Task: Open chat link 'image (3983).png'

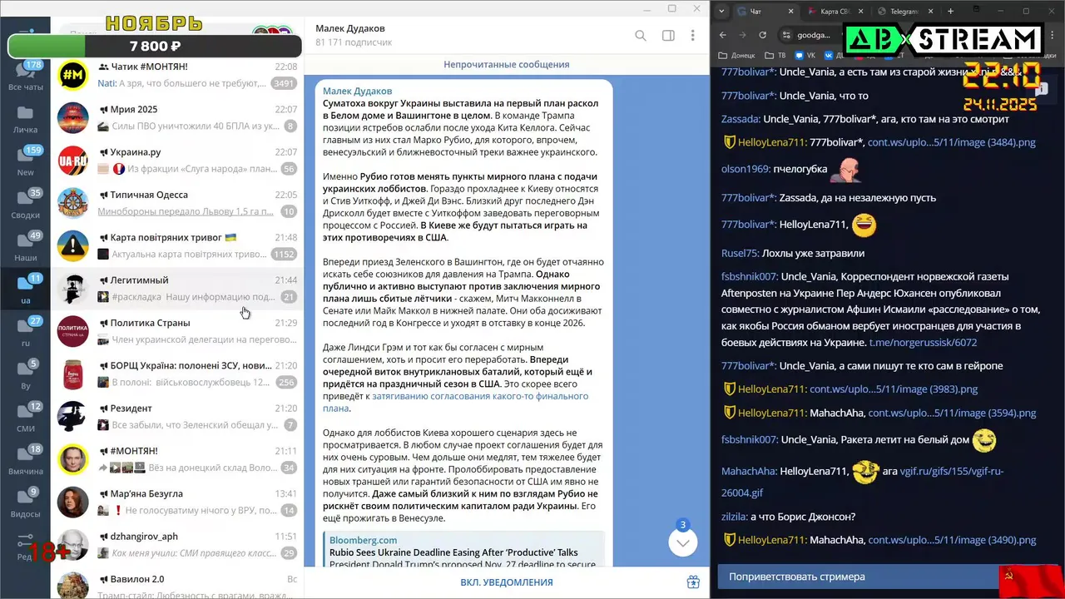Action: [x=894, y=389]
